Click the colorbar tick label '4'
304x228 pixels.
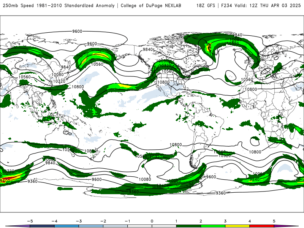[250, 221]
